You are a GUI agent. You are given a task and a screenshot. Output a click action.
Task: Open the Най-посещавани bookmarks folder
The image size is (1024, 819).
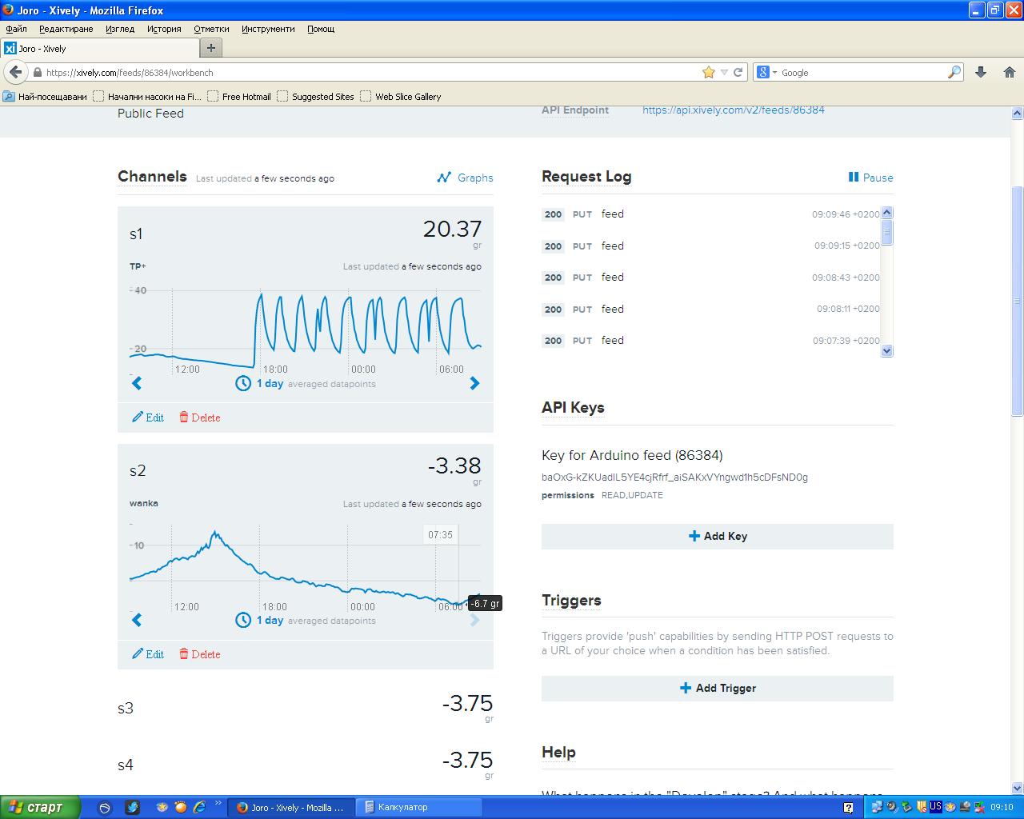[x=46, y=97]
